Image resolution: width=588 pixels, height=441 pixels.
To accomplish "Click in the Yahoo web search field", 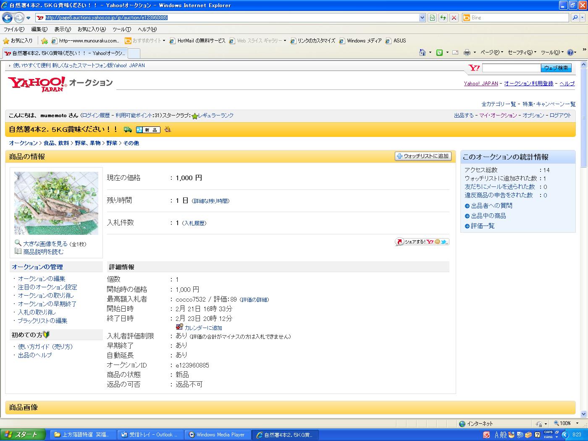I will tap(511, 68).
